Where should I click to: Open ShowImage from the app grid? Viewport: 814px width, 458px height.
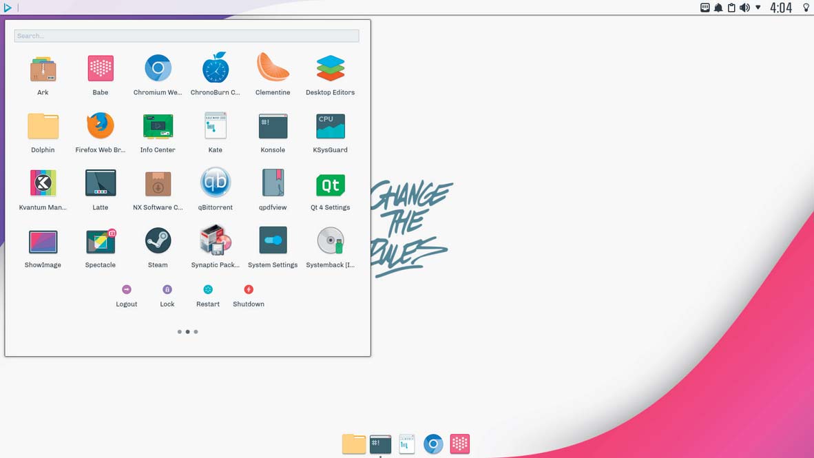43,242
